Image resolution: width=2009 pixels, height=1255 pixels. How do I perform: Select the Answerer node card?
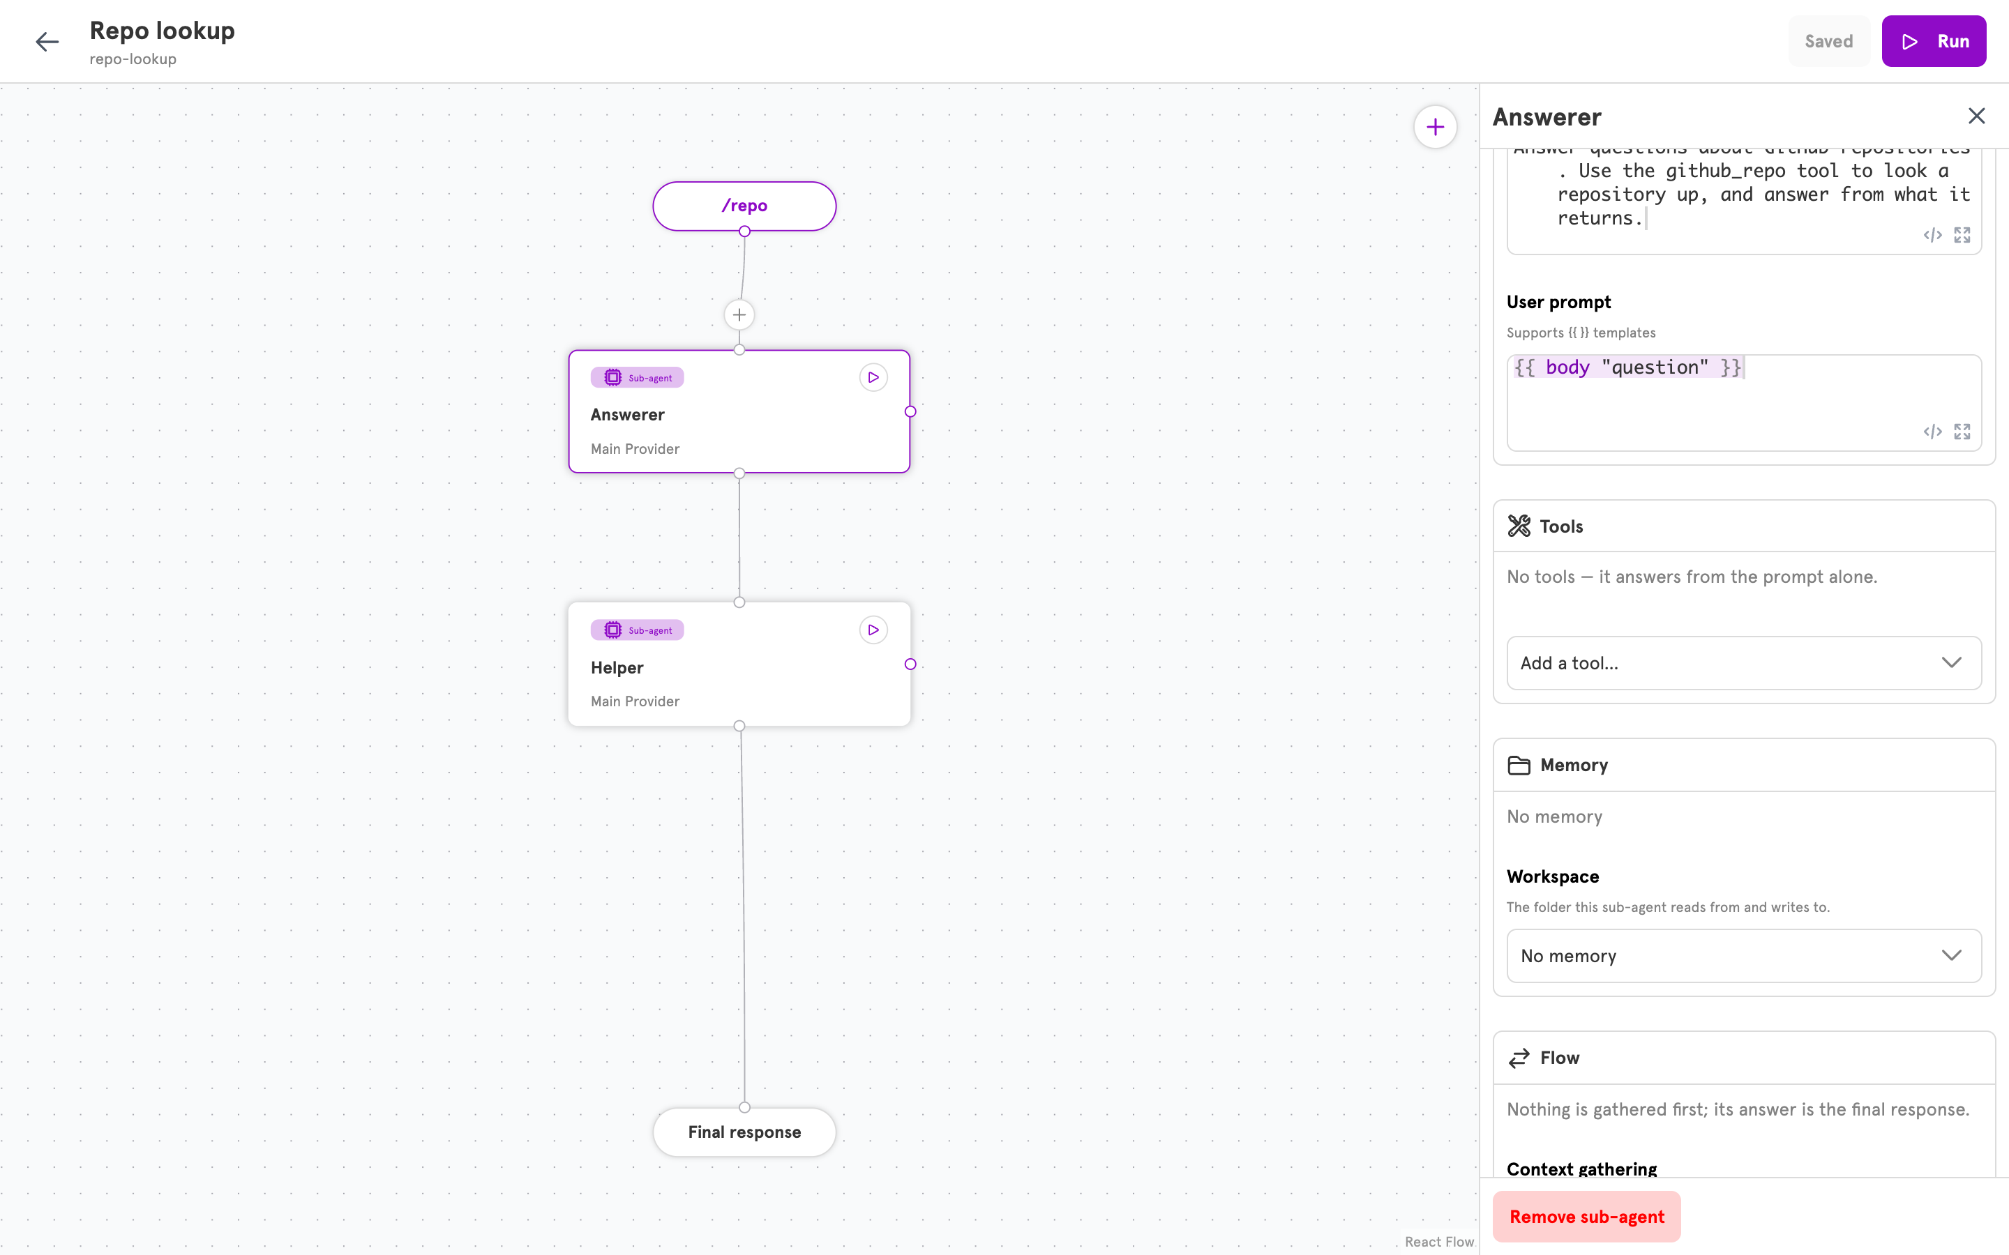[739, 411]
